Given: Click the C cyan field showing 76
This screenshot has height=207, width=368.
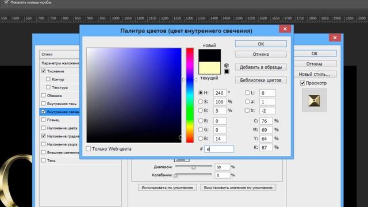Looking at the screenshot, I should pos(266,121).
